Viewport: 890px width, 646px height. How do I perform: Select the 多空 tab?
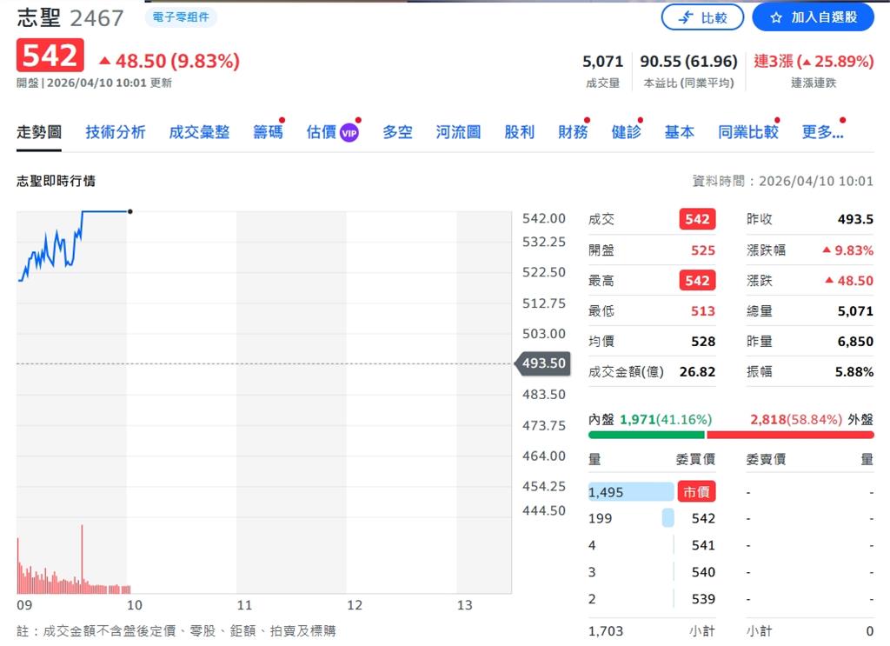(x=396, y=131)
